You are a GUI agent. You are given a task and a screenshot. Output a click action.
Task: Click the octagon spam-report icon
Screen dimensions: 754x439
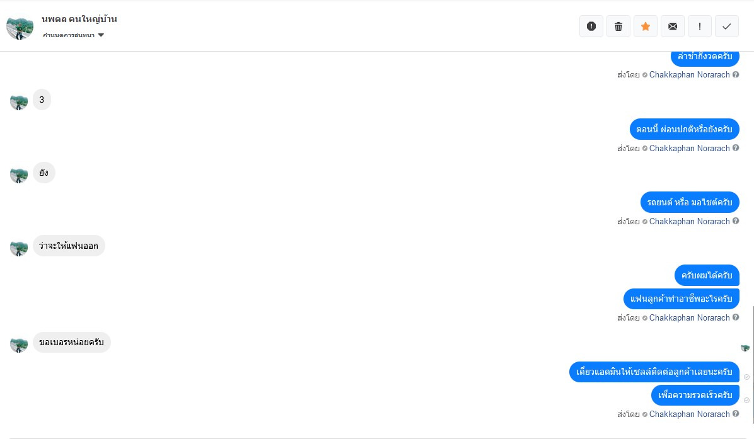click(591, 26)
